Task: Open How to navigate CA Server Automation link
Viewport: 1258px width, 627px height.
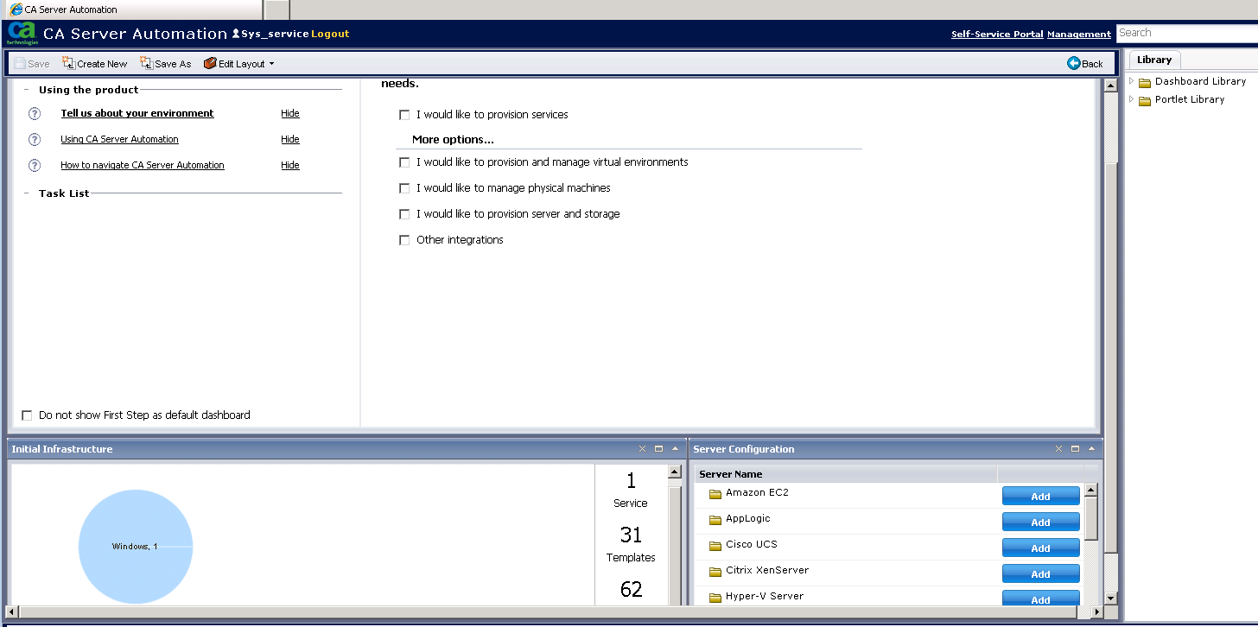Action: [x=143, y=165]
